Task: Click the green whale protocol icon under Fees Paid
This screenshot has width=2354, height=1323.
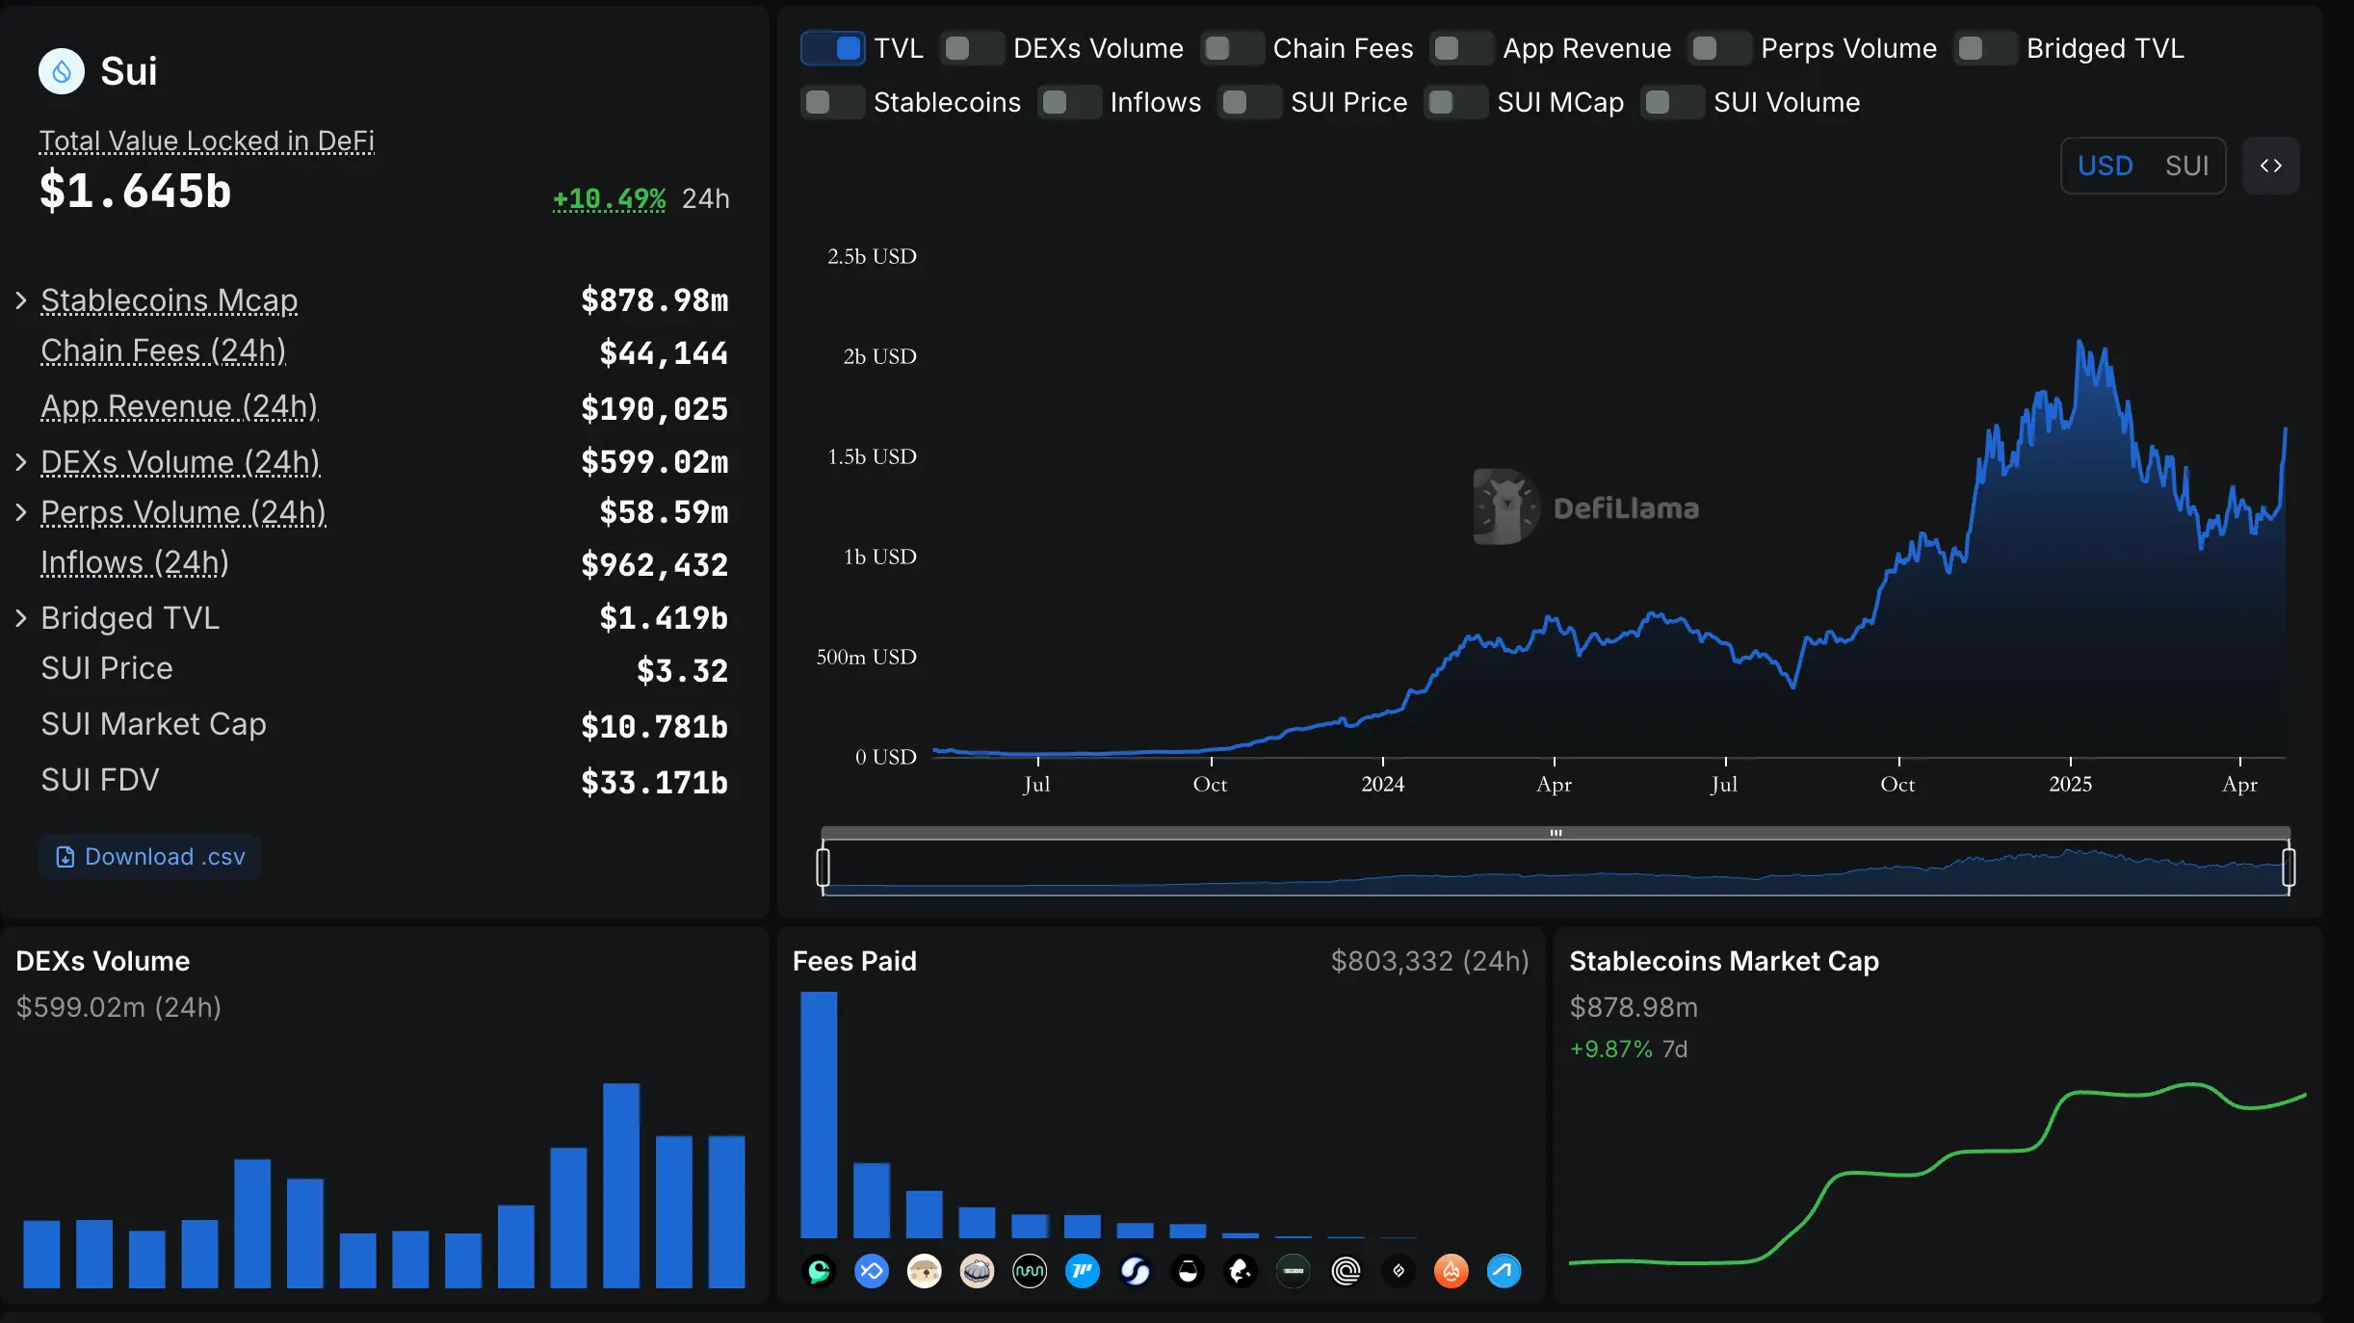Action: click(x=819, y=1271)
